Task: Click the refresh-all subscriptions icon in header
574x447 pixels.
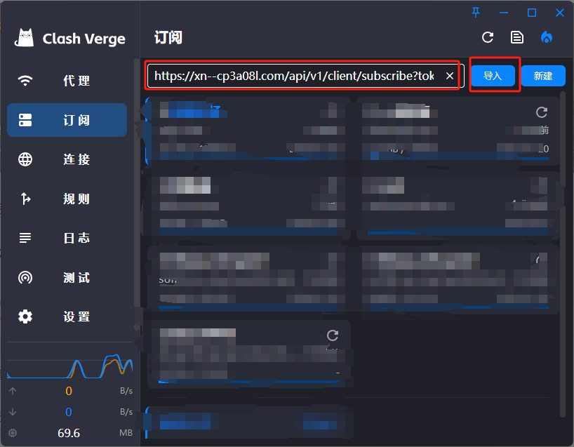Action: click(x=488, y=37)
